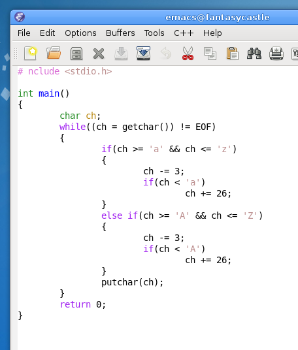Click the greyed Save buffer icon
This screenshot has width=298, height=350.
coord(121,54)
